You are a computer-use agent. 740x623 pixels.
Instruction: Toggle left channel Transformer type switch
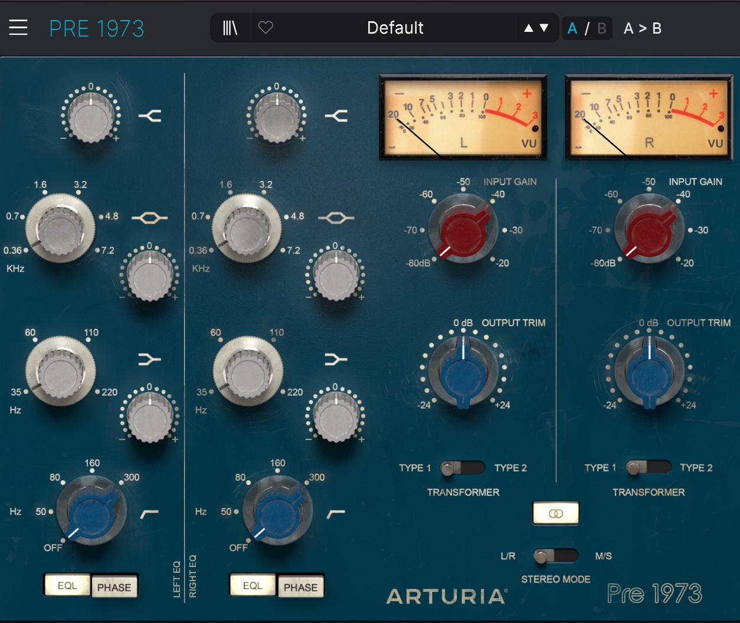click(x=463, y=468)
